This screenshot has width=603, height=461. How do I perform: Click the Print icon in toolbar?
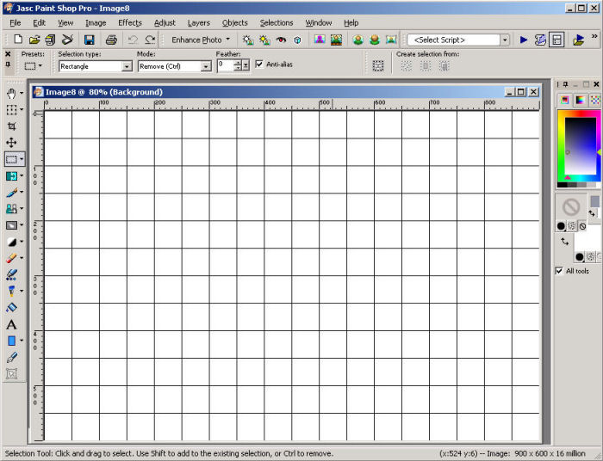coord(111,40)
